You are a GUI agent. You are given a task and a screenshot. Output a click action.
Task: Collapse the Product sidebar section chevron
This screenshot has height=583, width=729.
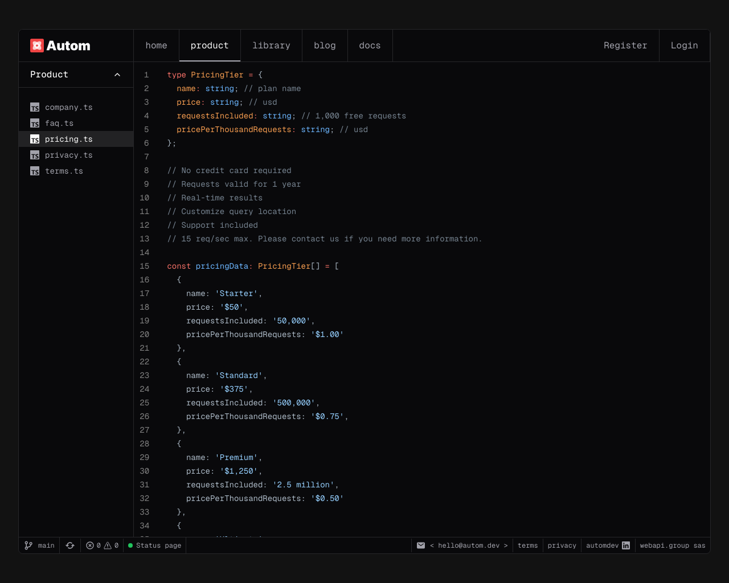(117, 75)
